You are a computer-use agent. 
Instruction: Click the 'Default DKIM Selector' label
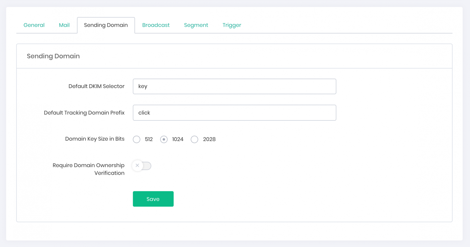tap(96, 86)
